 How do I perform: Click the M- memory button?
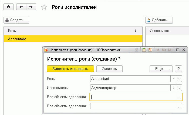click(x=170, y=50)
